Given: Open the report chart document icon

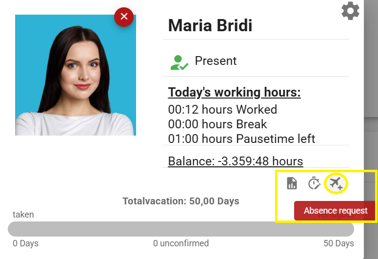Looking at the screenshot, I should click(292, 183).
